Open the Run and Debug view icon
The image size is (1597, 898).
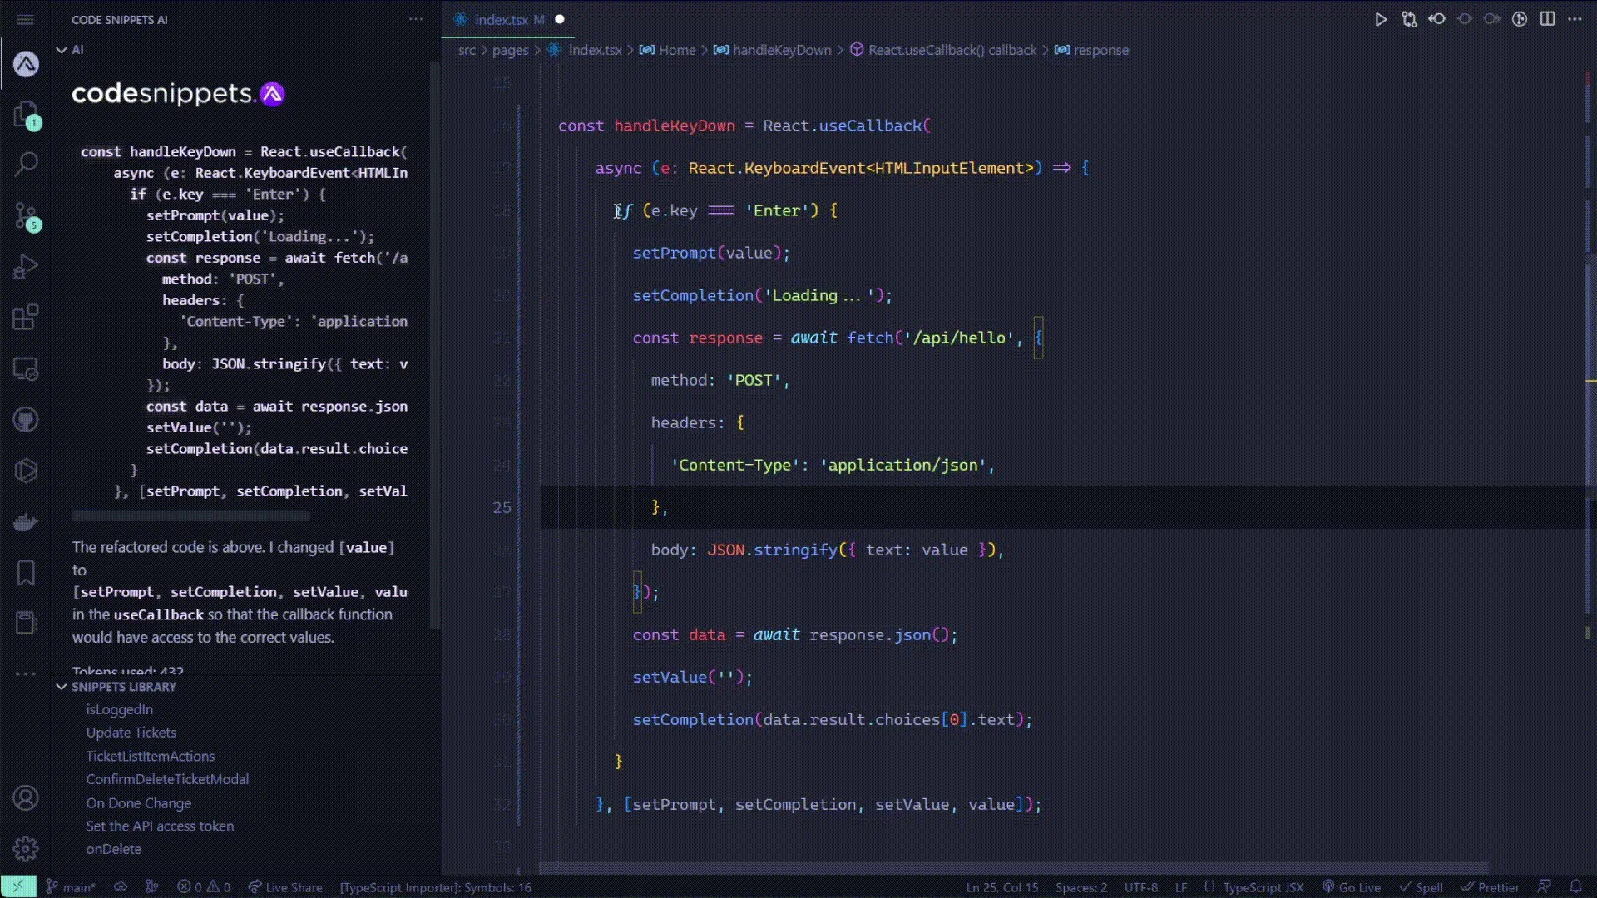tap(26, 267)
